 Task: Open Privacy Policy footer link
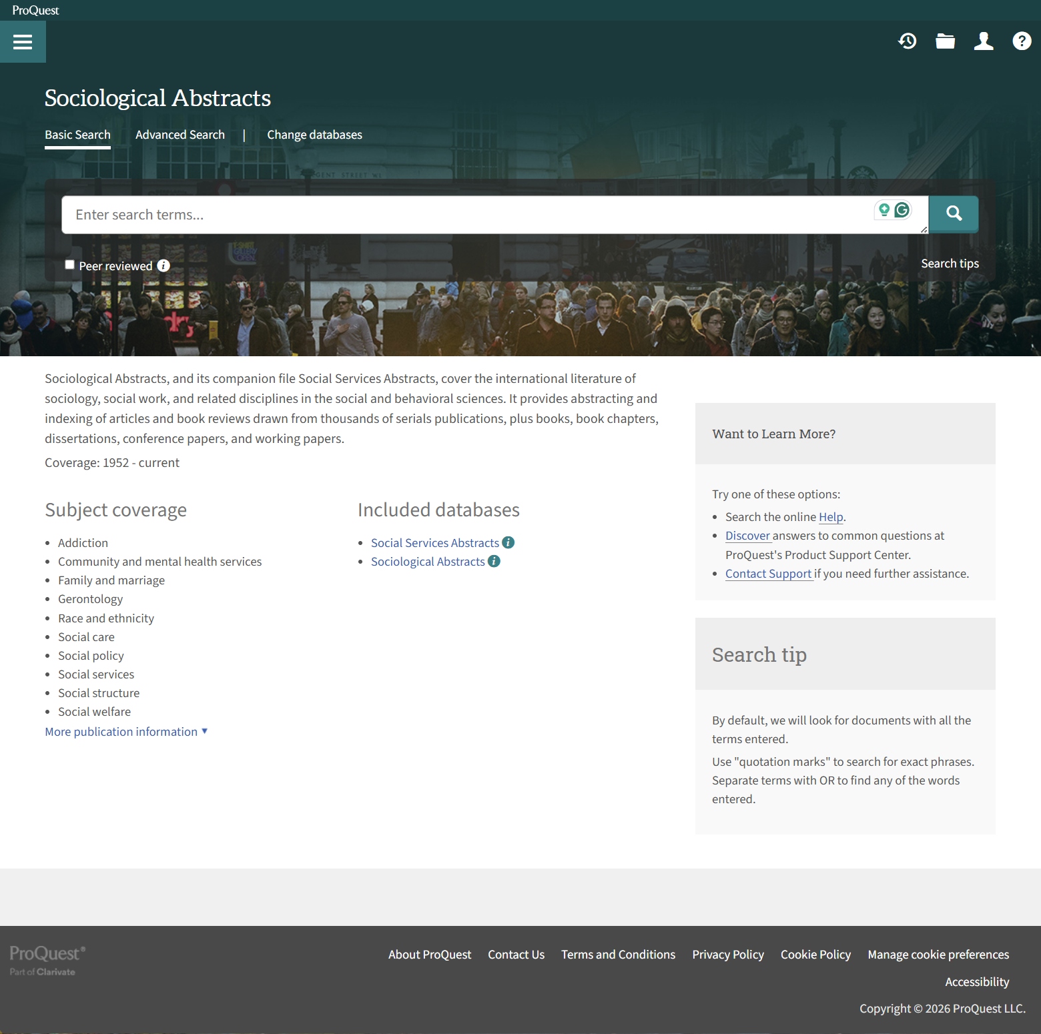coord(728,955)
